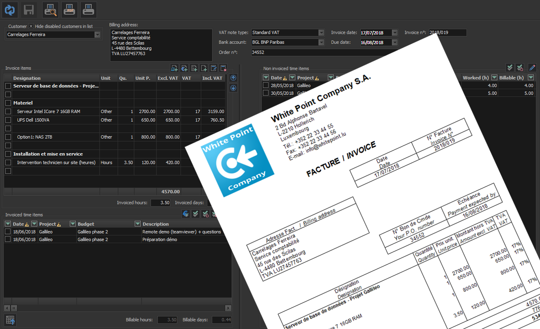
Task: Move invoice item up with arrow icon
Action: point(233,78)
